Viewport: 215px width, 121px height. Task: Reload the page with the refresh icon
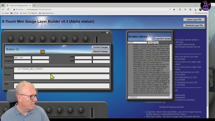point(8,9)
